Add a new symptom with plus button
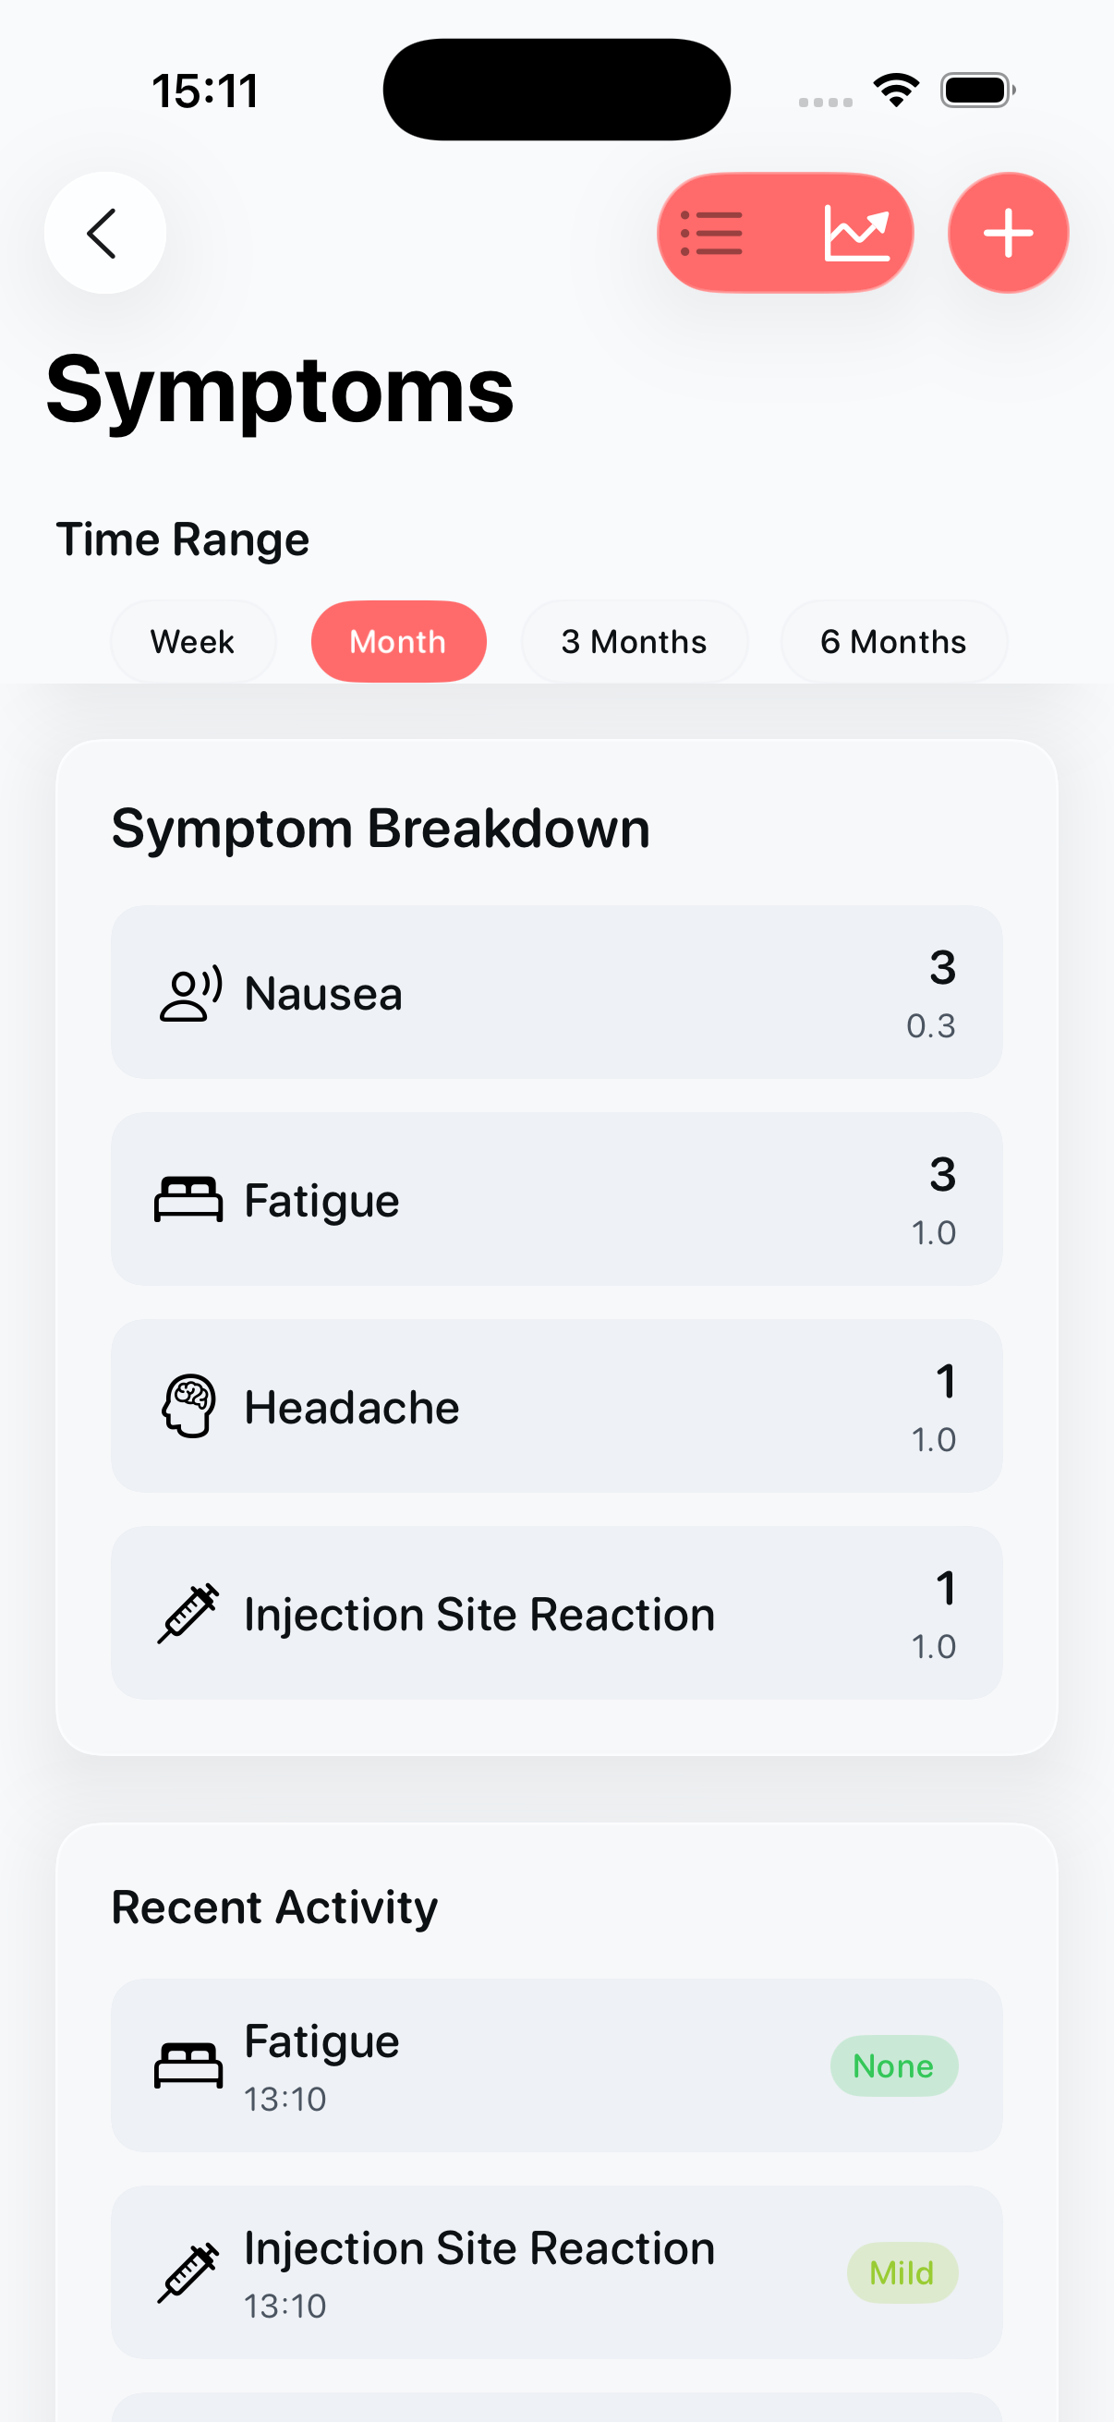This screenshot has width=1114, height=2422. tap(1008, 232)
